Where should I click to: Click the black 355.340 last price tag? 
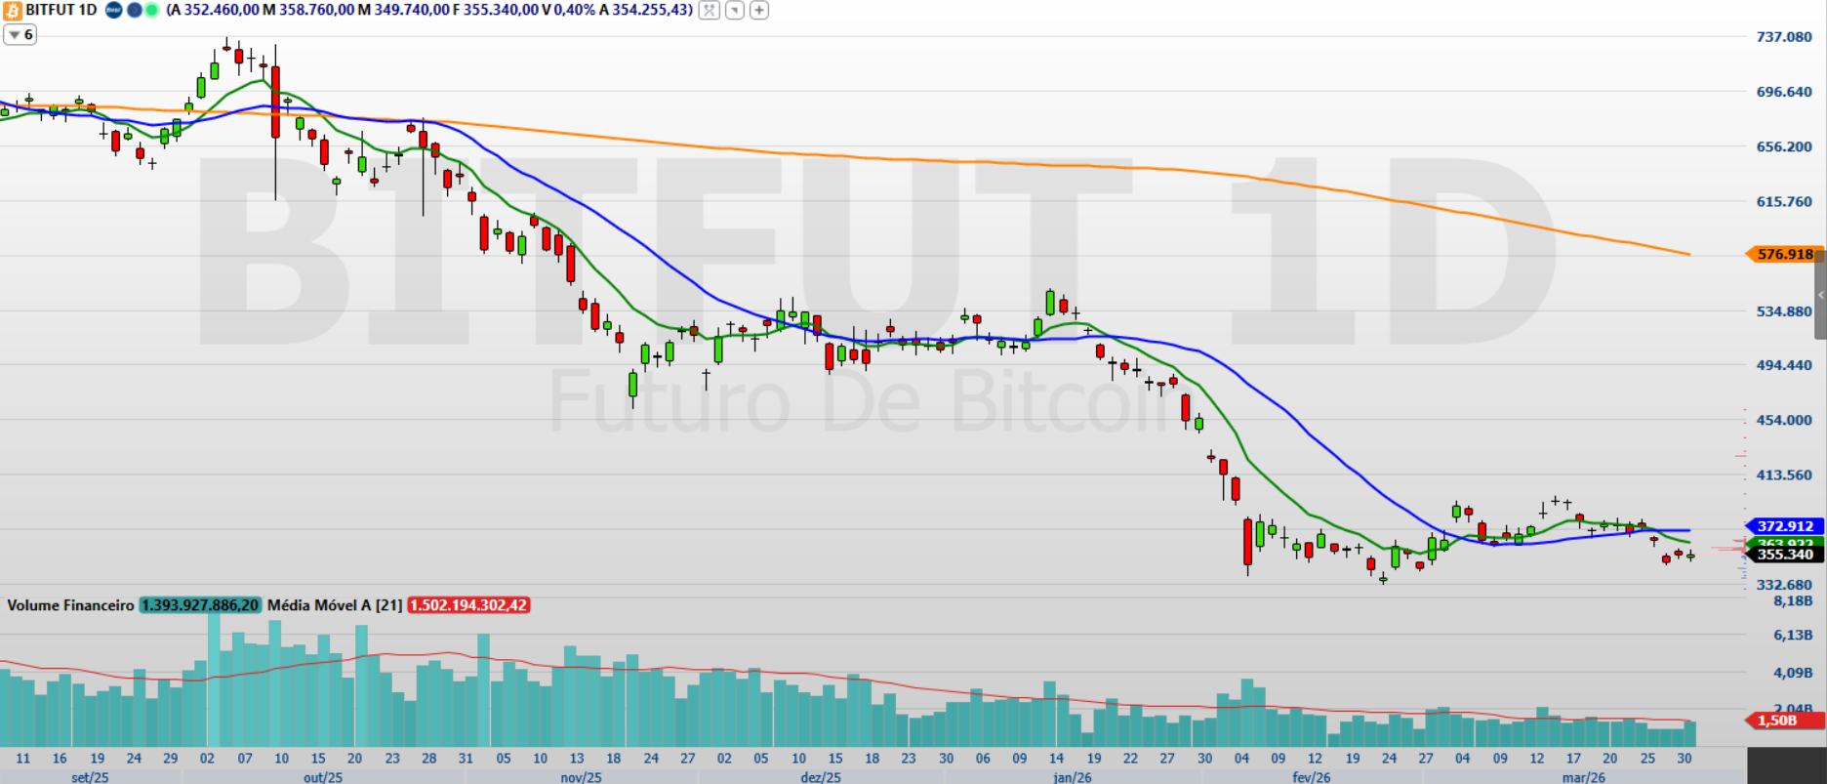pyautogui.click(x=1784, y=555)
